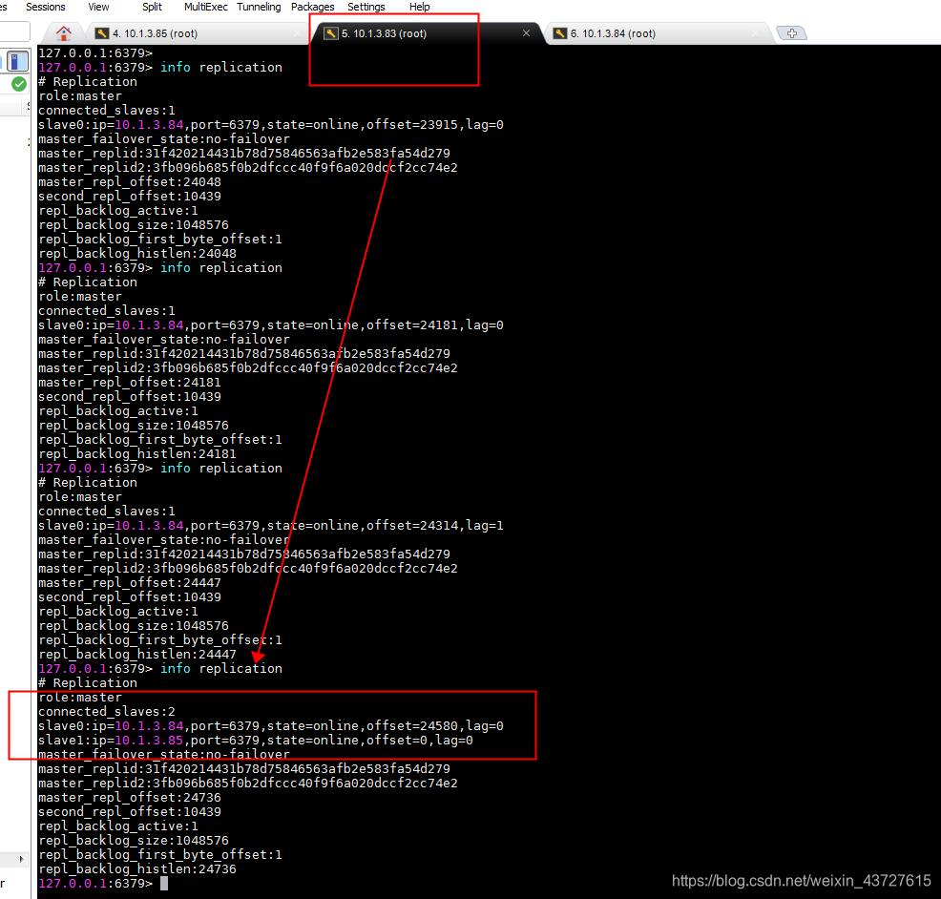Viewport: 941px width, 899px height.
Task: Click the terminal prompt with cursor at bottom
Action: click(103, 884)
